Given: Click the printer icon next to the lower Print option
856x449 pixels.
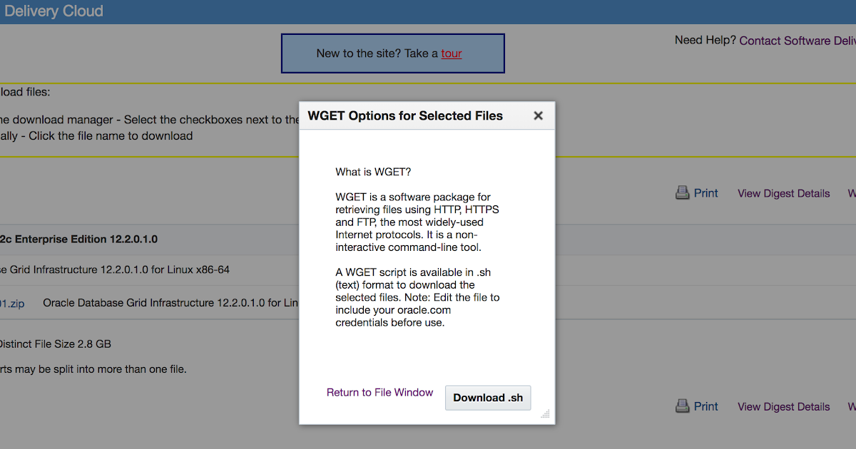Looking at the screenshot, I should tap(682, 406).
